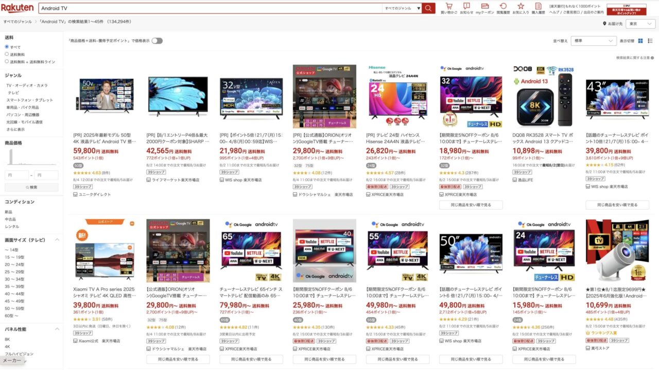Screen dimensions: 659x370
Task: Open the browsing history (閲覧履歴) icon
Action: pyautogui.click(x=503, y=6)
